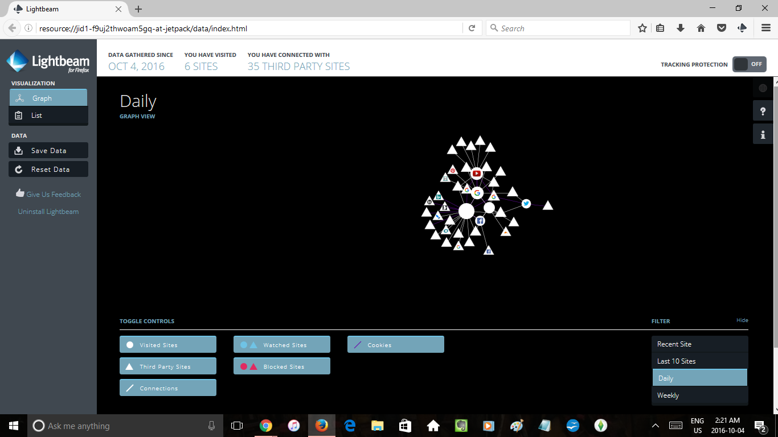Open Give Us Feedback link
This screenshot has width=778, height=437.
tap(48, 194)
